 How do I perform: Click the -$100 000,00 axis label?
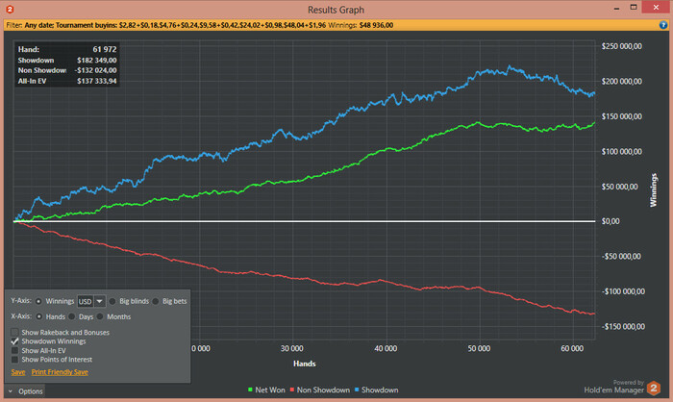pos(623,291)
